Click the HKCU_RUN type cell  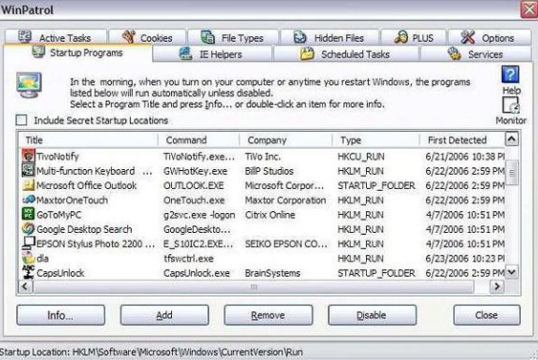tap(361, 157)
